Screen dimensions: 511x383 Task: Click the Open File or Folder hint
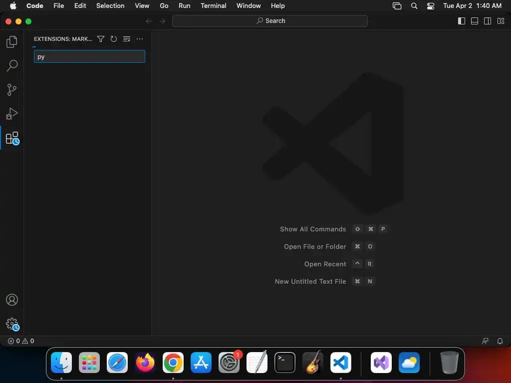(x=315, y=246)
